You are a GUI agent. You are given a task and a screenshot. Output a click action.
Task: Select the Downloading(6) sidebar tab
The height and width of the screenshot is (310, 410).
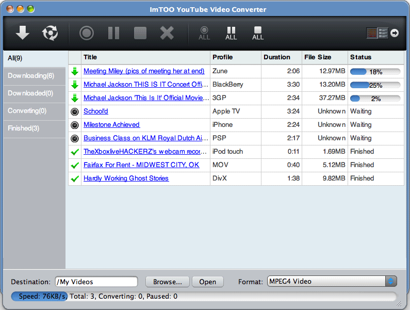34,76
